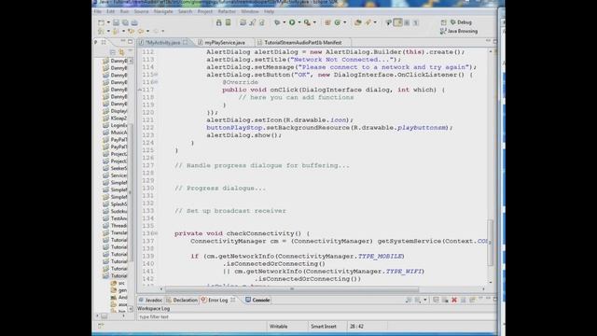
Task: Open the Debug launch dropdown arrow
Action: pyautogui.click(x=284, y=22)
